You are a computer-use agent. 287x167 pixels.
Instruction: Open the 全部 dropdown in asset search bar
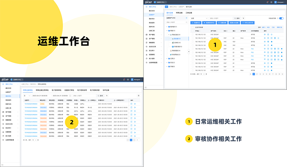[x=198, y=18]
